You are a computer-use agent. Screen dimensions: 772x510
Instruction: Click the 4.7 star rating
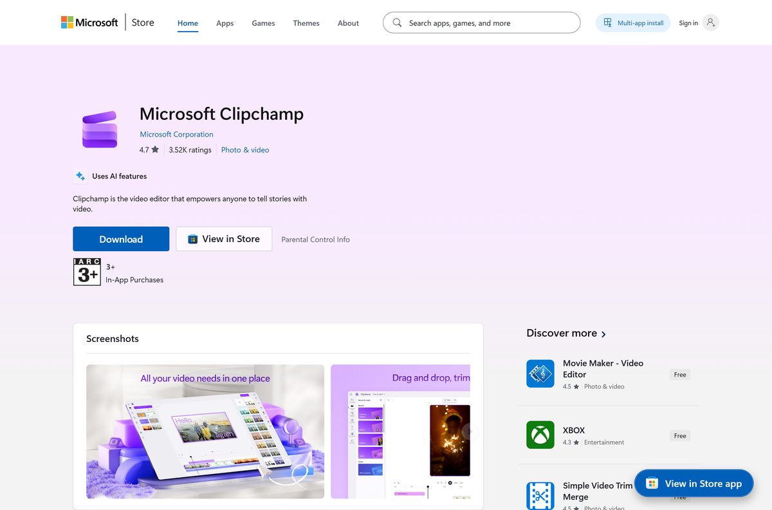(149, 150)
